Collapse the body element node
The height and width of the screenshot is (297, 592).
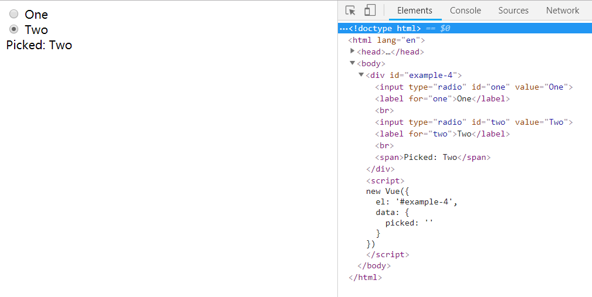point(352,63)
